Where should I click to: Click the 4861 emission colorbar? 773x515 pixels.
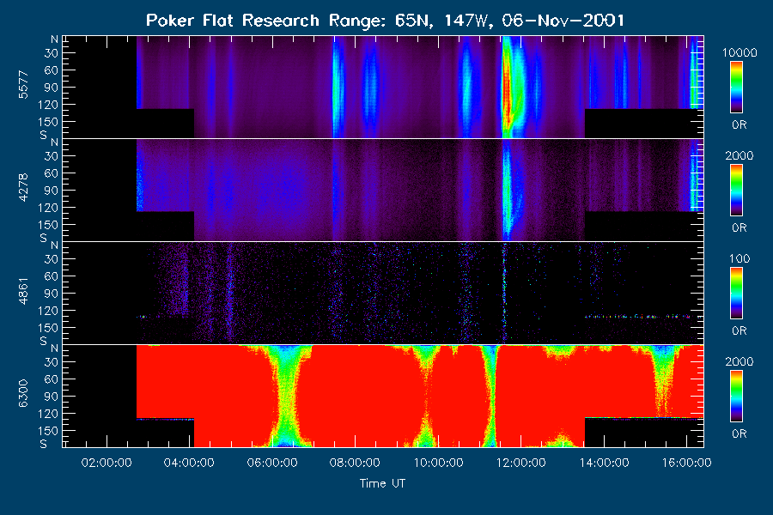pos(736,294)
